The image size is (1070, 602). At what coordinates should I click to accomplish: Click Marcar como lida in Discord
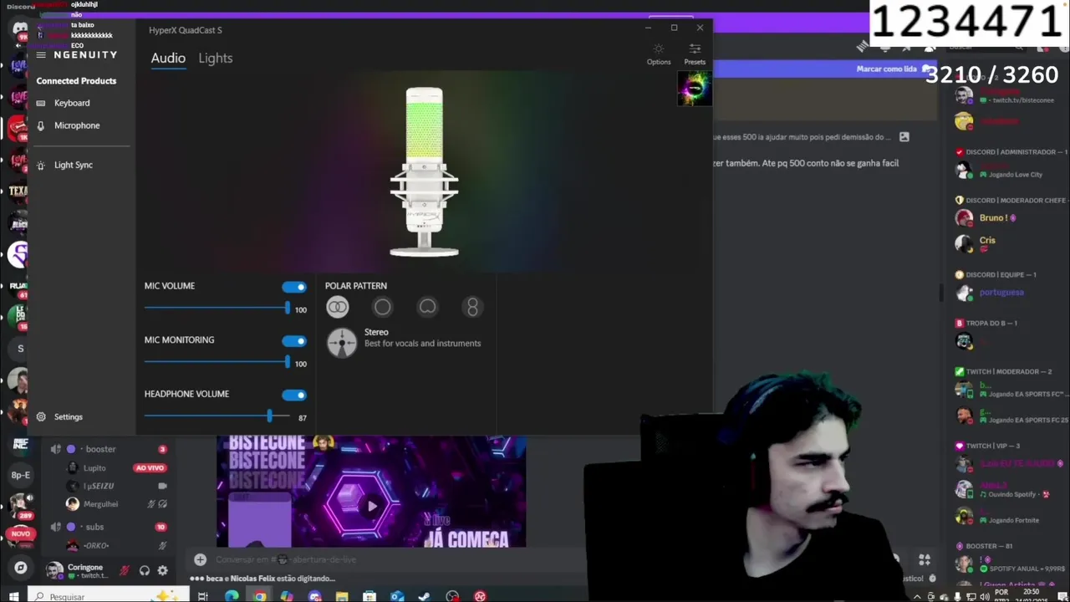click(x=886, y=69)
